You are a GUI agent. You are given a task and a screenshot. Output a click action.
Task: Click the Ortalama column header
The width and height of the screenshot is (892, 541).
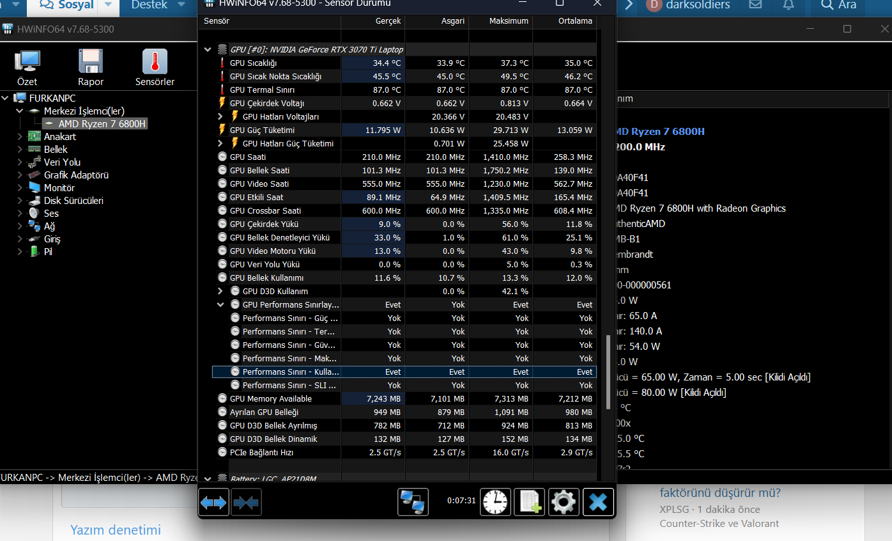[565, 21]
